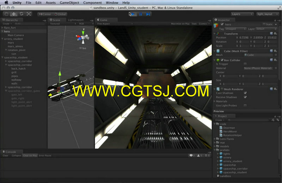Open the Textured draw mode dropdown
The height and width of the screenshot is (183, 282).
point(63,24)
